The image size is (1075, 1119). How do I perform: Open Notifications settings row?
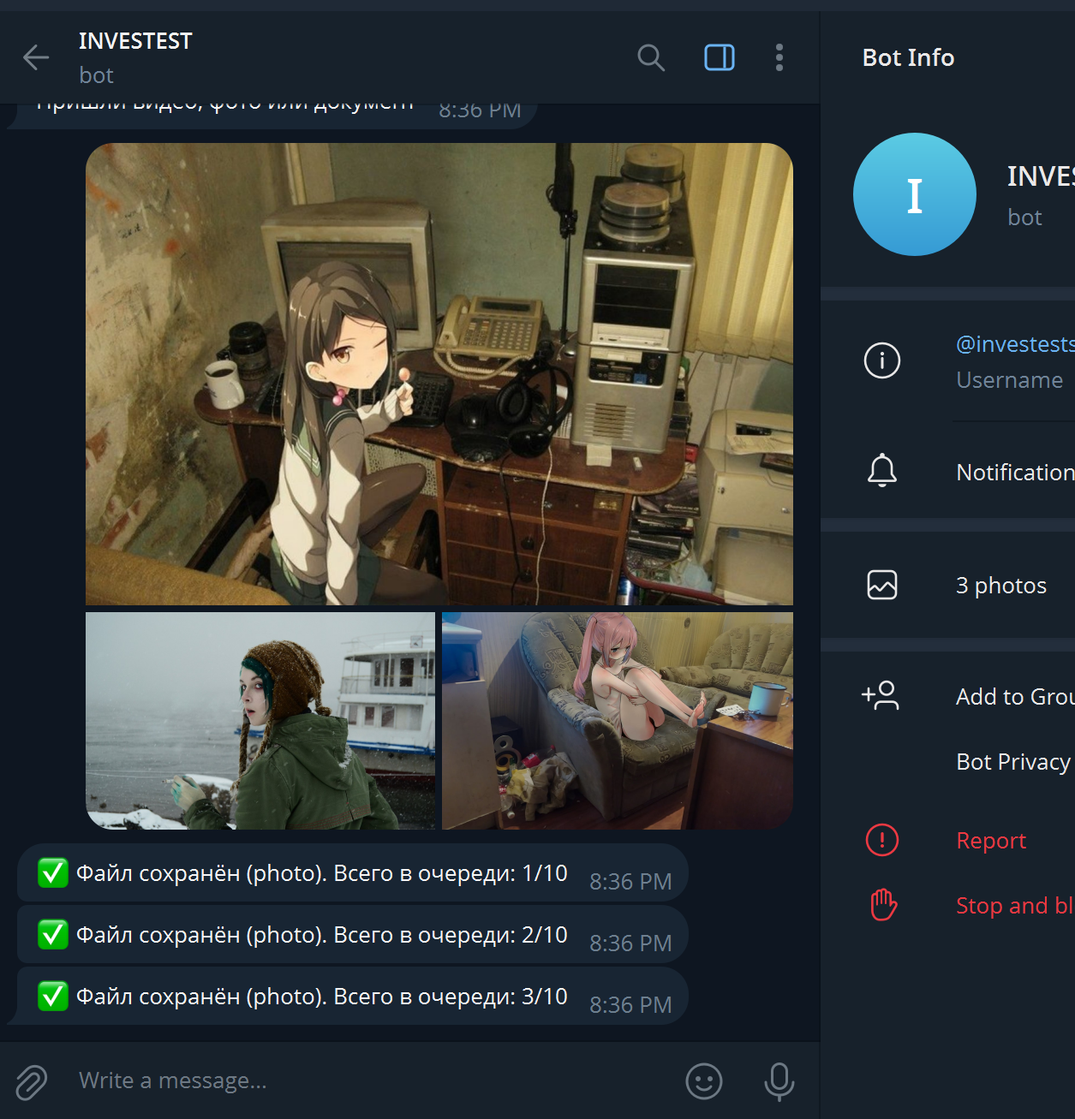(x=948, y=472)
